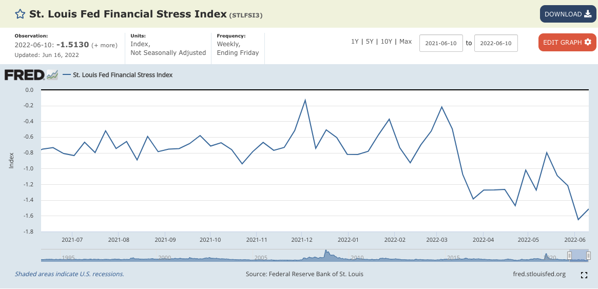
Task: Click 'Updated: Jun 16, 2022' text
Action: 47,55
